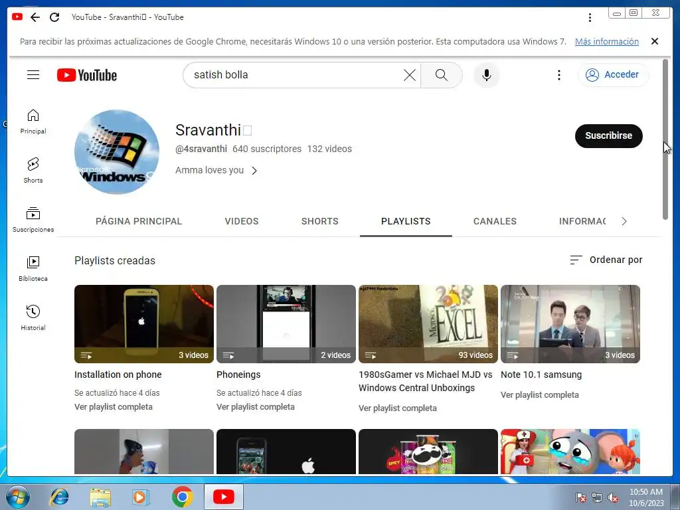Open Historial in sidebar
The image size is (680, 510).
(33, 318)
